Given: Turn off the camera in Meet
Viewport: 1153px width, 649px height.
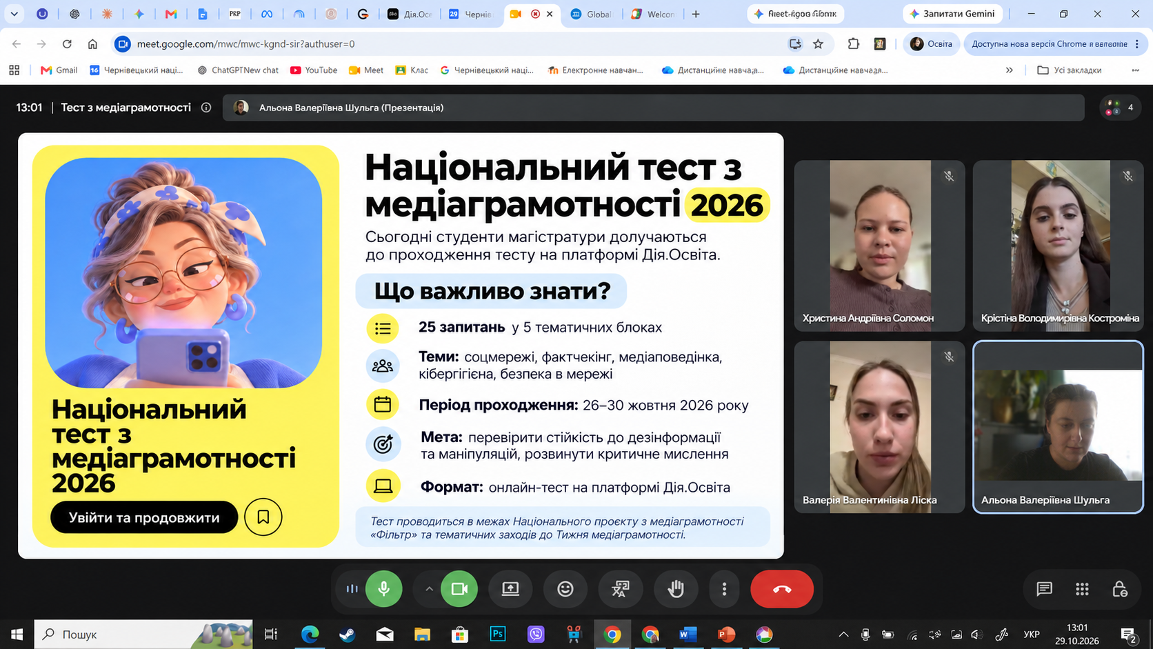Looking at the screenshot, I should tap(459, 589).
